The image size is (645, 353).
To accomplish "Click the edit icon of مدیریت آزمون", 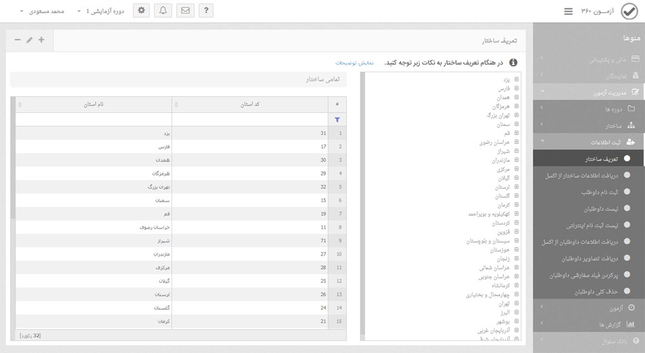I will coord(635,92).
